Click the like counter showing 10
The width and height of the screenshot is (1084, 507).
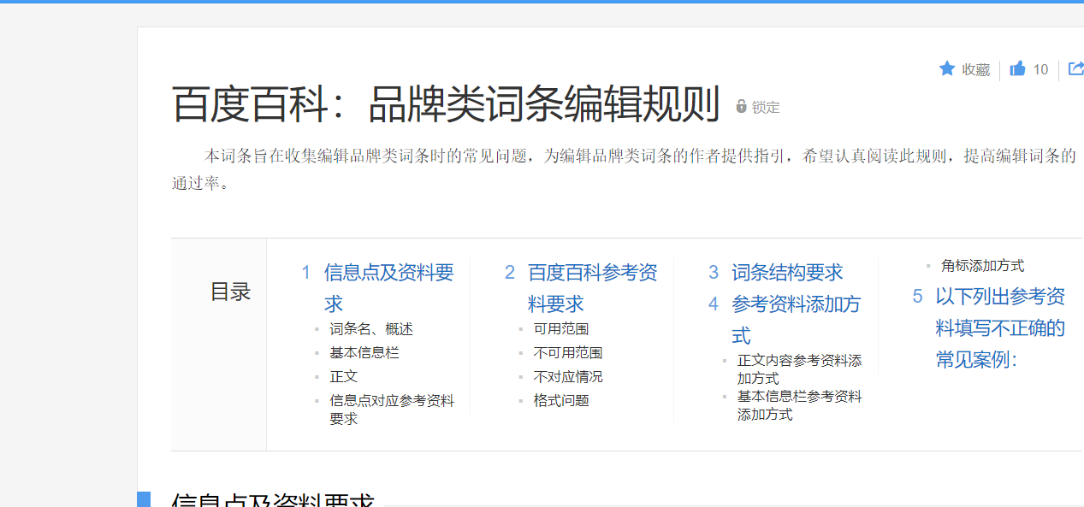(1040, 69)
